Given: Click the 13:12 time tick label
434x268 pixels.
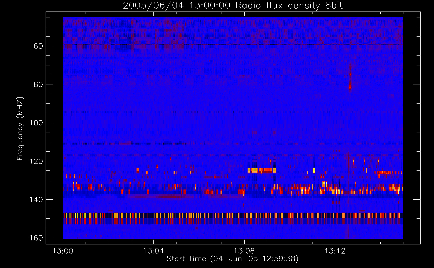Looking at the screenshot, I should 335,251.
